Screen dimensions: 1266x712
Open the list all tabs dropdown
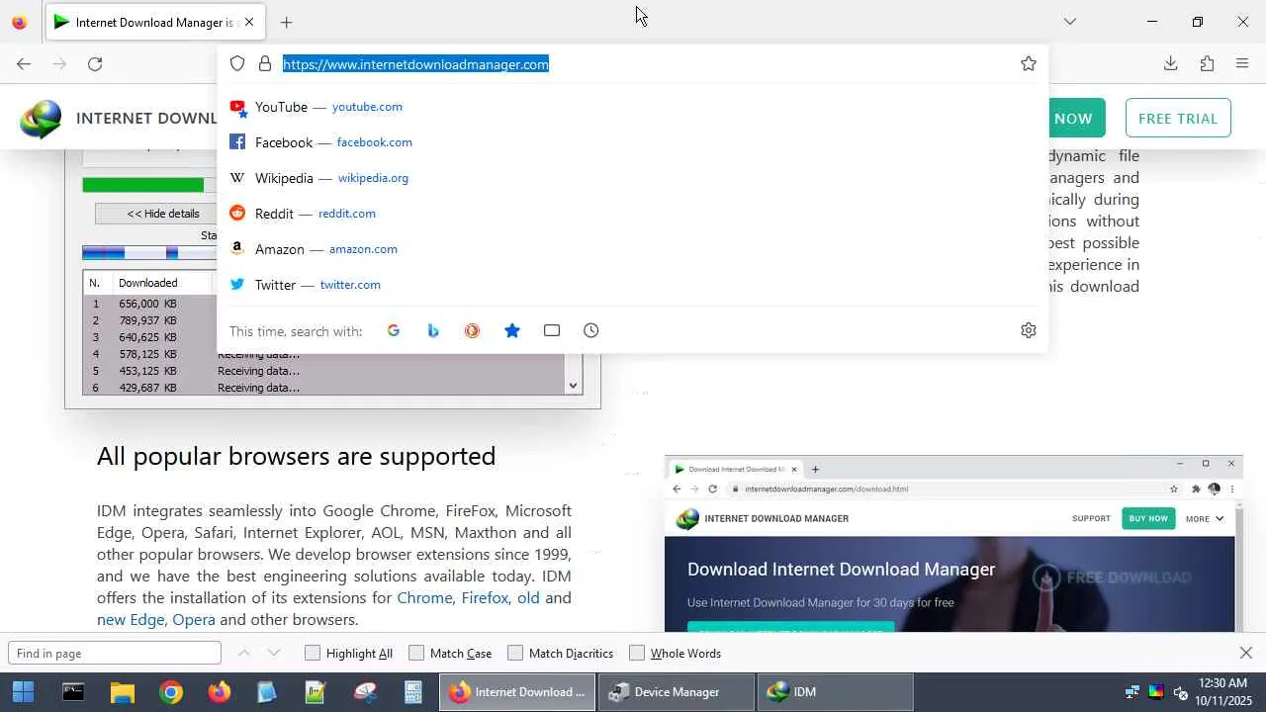tap(1070, 22)
